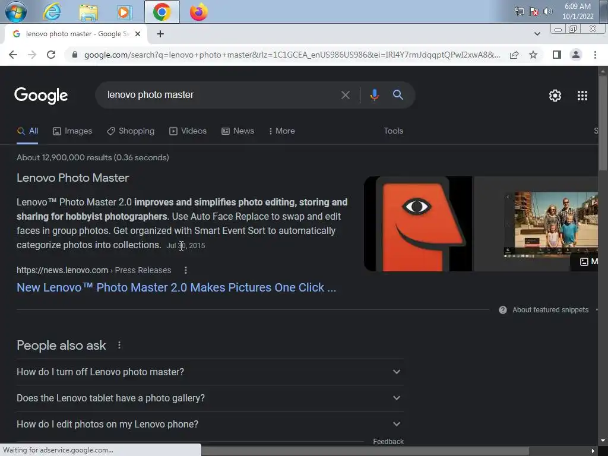Open a new tab with plus button
Screen dimensions: 608x456
(160, 34)
